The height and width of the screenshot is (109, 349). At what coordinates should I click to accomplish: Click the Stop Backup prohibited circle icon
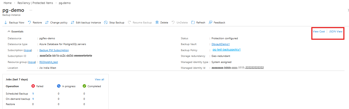[x=106, y=23]
